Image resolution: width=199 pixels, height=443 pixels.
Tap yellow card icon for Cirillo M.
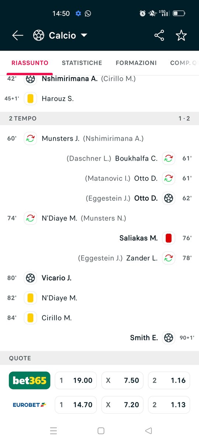(x=31, y=318)
